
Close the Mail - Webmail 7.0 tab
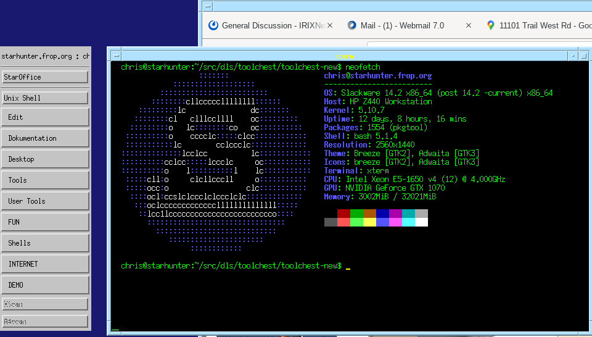pos(469,25)
